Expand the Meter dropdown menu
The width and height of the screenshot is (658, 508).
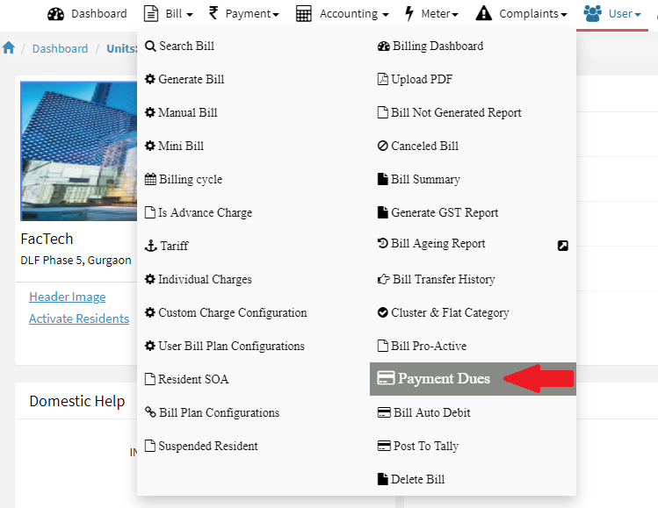[x=455, y=14]
